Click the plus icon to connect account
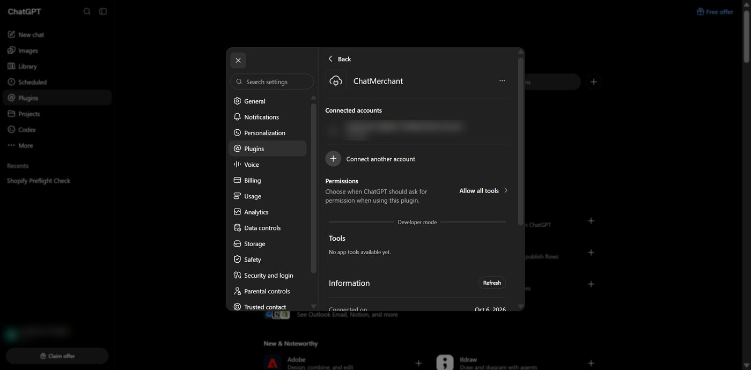This screenshot has height=370, width=751. 333,159
